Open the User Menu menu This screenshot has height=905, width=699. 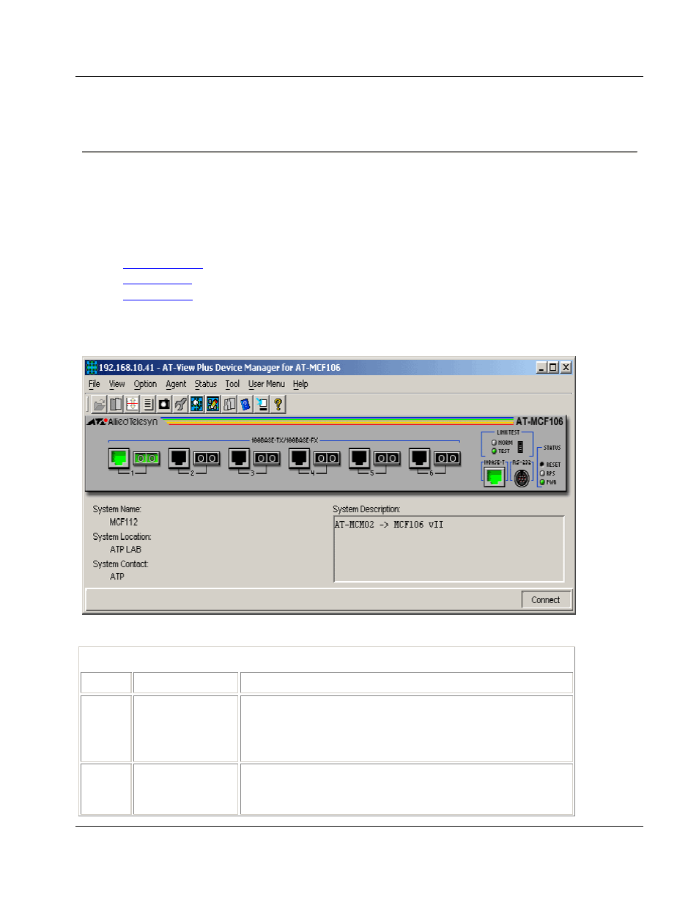tap(267, 384)
